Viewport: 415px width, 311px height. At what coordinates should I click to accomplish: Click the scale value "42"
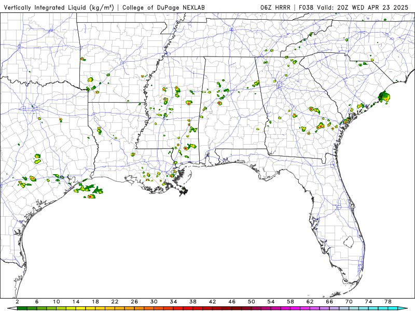(213, 302)
